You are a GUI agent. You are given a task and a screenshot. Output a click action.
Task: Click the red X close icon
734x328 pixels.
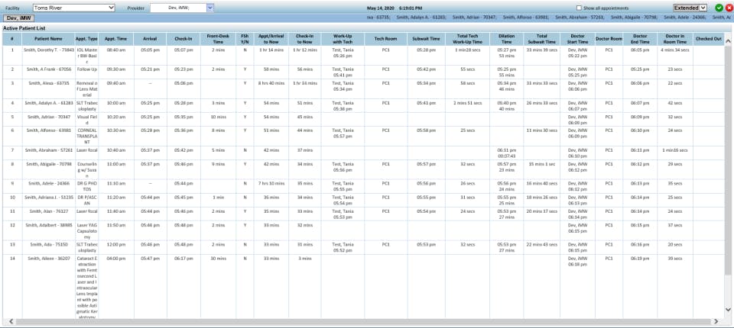(728, 8)
